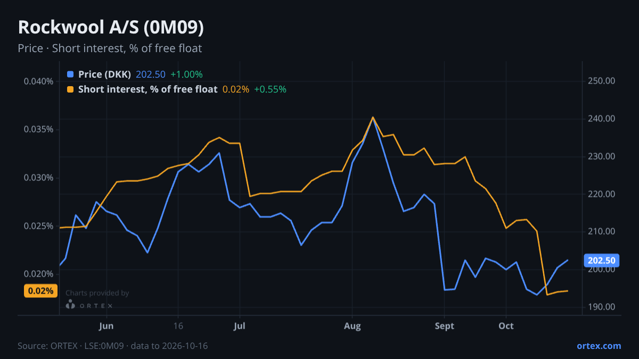639x359 pixels.
Task: Click the 0.025% left axis label
Action: [x=38, y=226]
